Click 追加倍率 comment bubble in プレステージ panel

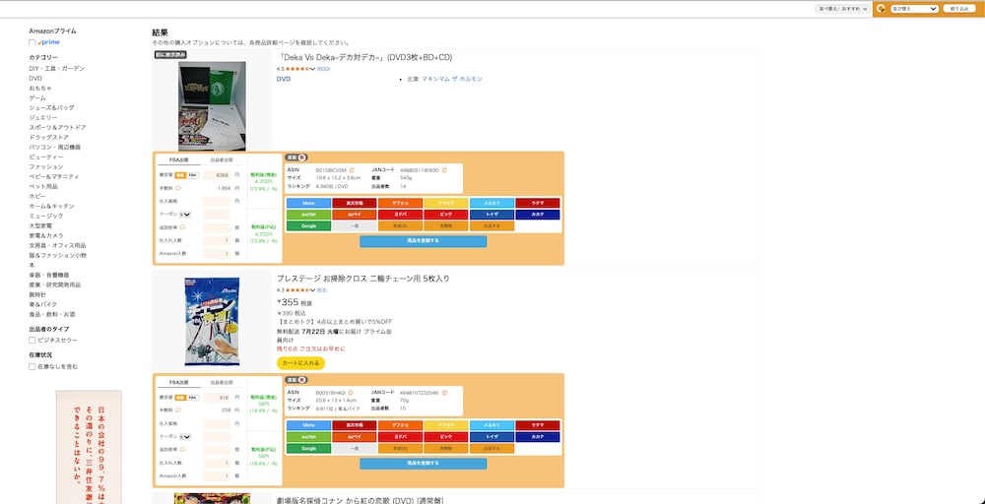point(183,450)
